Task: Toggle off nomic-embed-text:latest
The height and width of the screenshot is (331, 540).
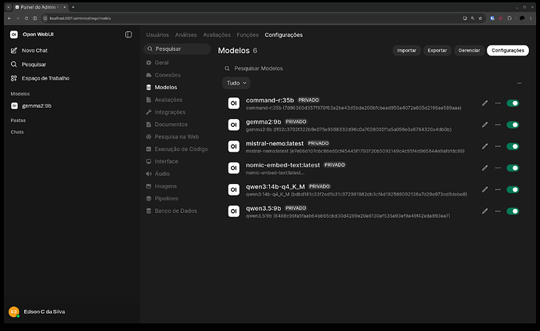Action: click(513, 167)
